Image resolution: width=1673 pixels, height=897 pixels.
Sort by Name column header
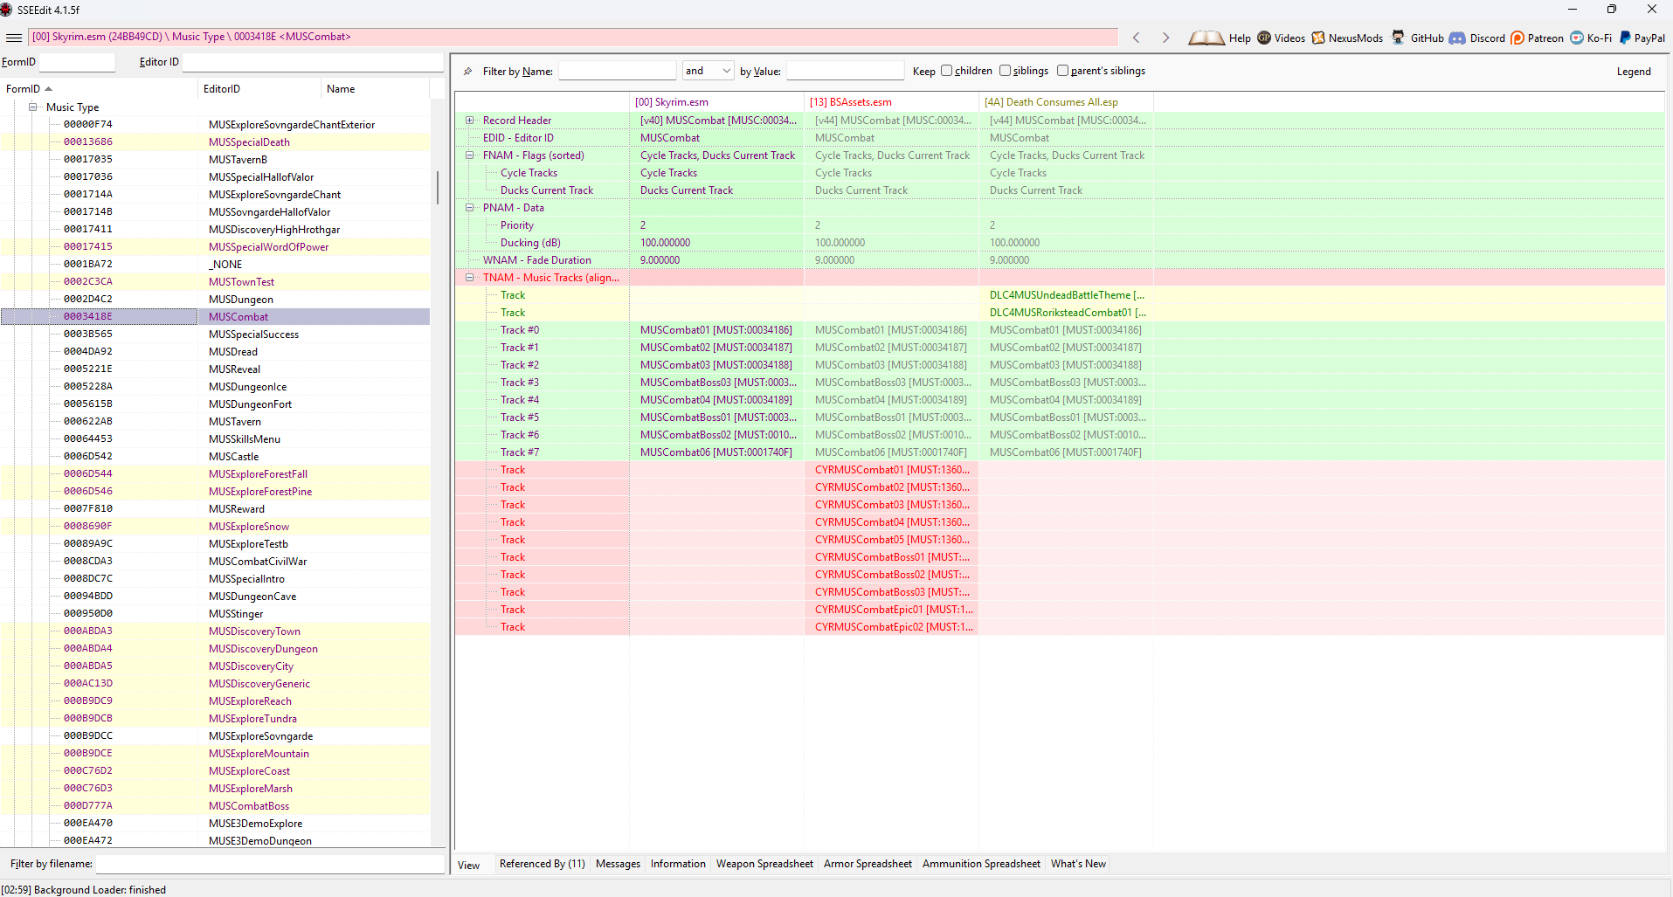[x=376, y=89]
